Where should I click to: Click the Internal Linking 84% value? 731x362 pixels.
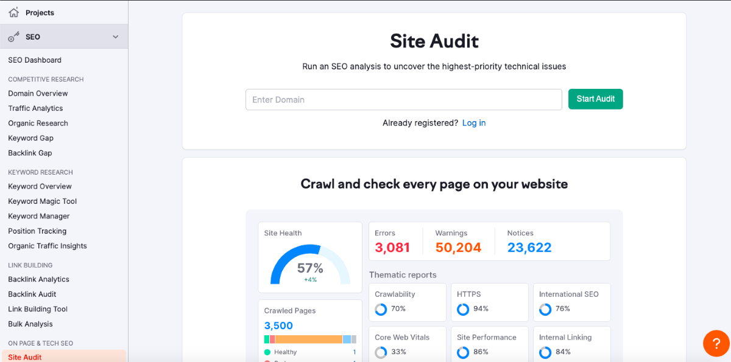point(563,352)
